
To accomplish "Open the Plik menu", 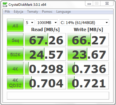I will 7,12.
